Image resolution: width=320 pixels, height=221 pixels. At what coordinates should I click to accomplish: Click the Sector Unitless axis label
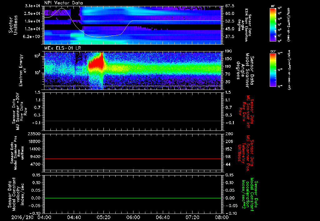point(13,25)
